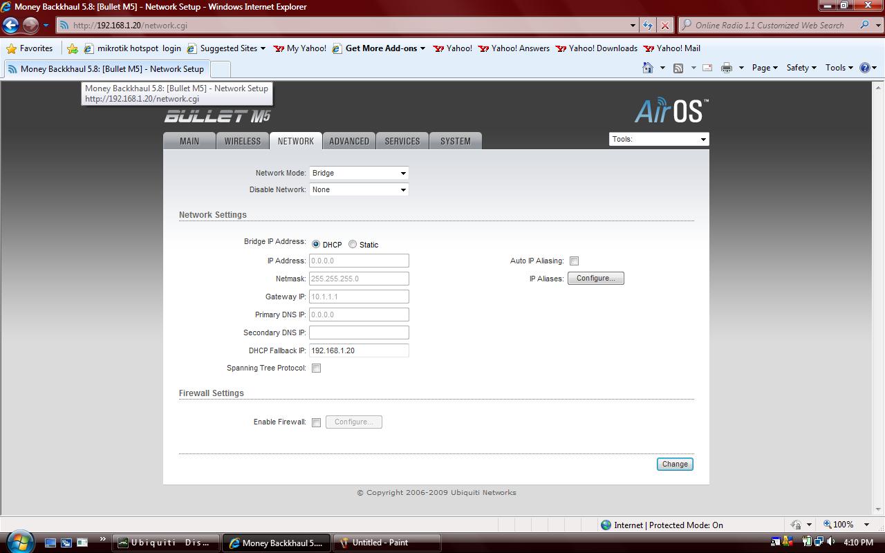Open the Page menu dropdown
Image resolution: width=885 pixels, height=553 pixels.
point(765,68)
